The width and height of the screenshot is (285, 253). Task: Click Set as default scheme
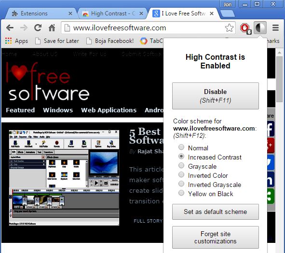216,212
